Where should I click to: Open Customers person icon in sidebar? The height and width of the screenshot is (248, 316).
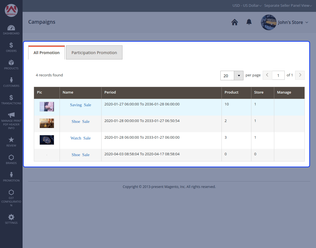point(11,80)
